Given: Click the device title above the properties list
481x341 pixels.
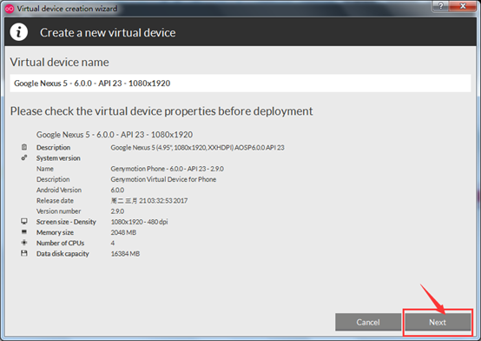Looking at the screenshot, I should tap(115, 134).
